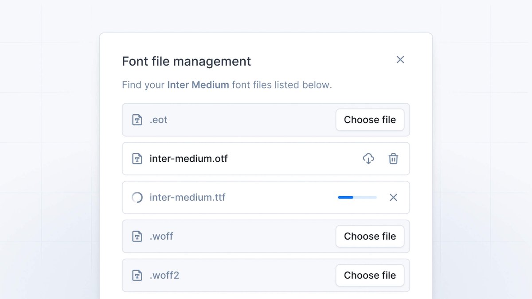Viewport: 532px width, 299px height.
Task: Click the Font file management heading
Action: [x=187, y=61]
